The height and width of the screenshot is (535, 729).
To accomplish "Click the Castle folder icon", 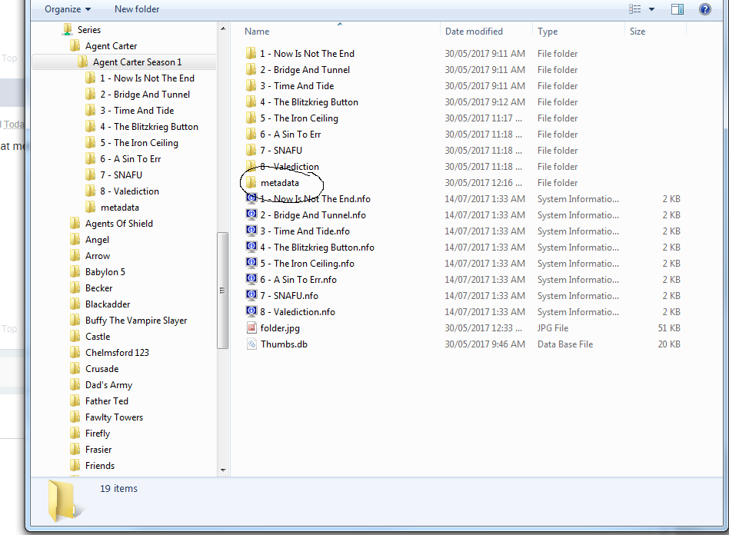I will tap(75, 336).
